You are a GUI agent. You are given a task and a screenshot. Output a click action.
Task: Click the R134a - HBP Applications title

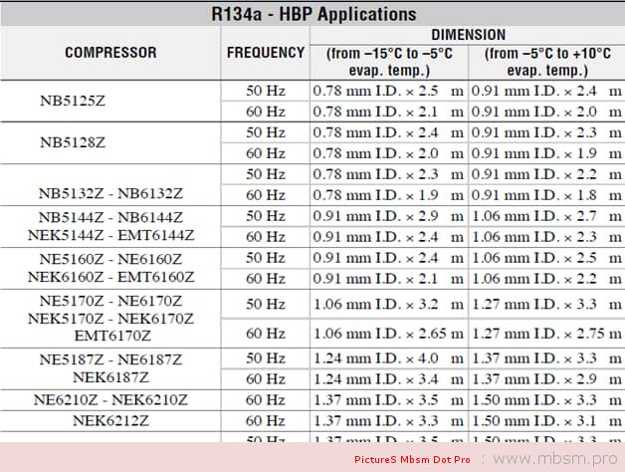click(314, 14)
